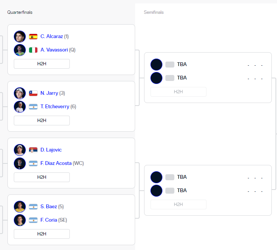Image resolution: width=277 pixels, height=250 pixels.
Task: Open D. Lajovic player profile link
Action: (x=51, y=150)
